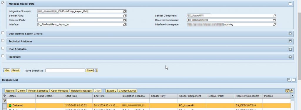Screen dimensions: 301x110
Task: Show Related Messages
Action: tap(81, 91)
